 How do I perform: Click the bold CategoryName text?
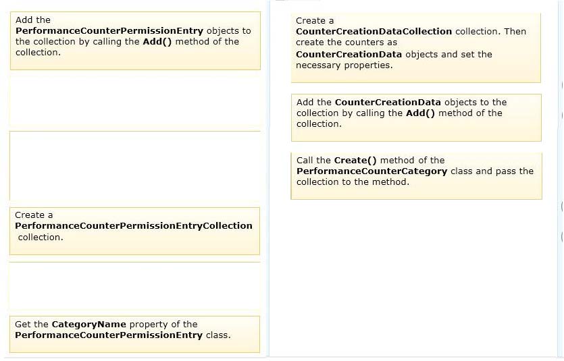point(89,325)
